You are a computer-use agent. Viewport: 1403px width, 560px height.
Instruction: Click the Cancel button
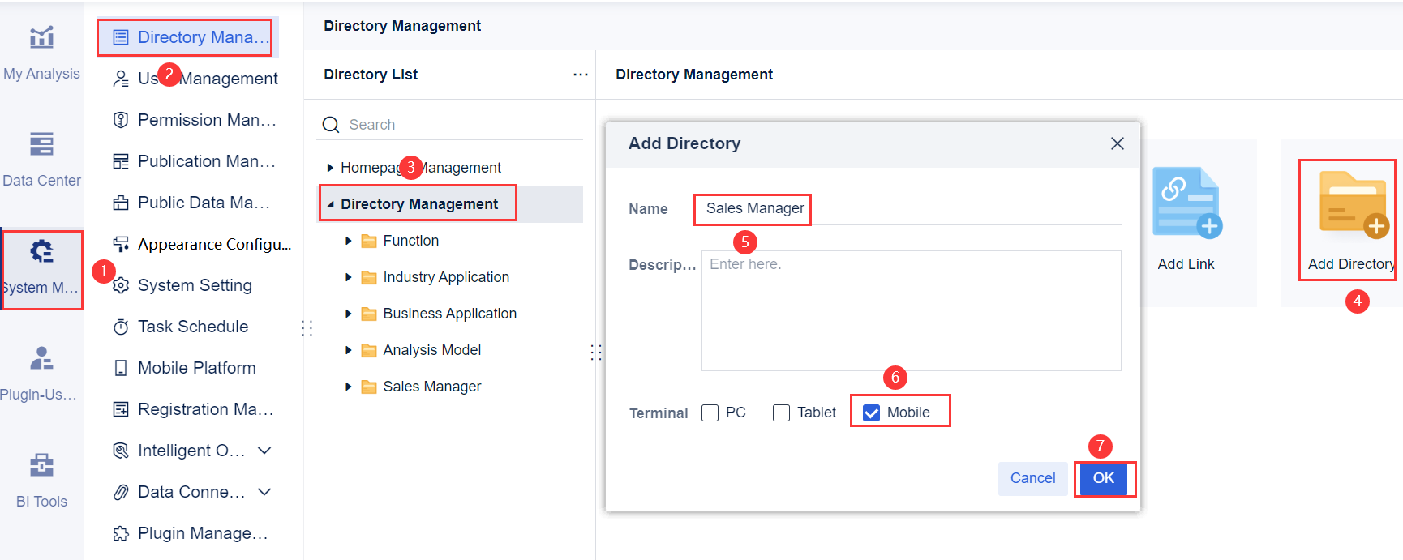point(1032,478)
